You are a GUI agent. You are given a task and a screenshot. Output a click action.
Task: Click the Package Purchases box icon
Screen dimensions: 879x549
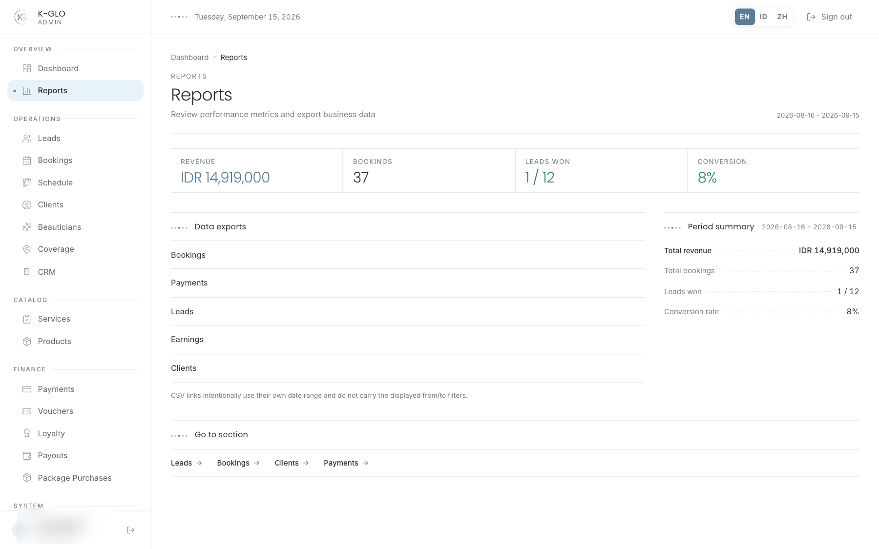27,478
